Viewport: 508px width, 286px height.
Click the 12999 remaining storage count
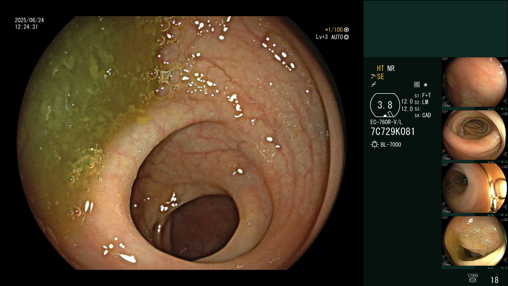pyautogui.click(x=473, y=276)
